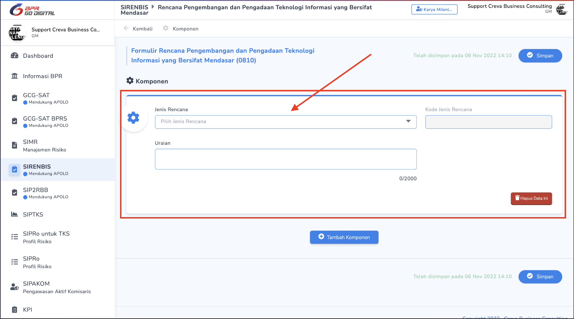Open Dashboard menu item
This screenshot has height=319, width=574.
pos(58,56)
